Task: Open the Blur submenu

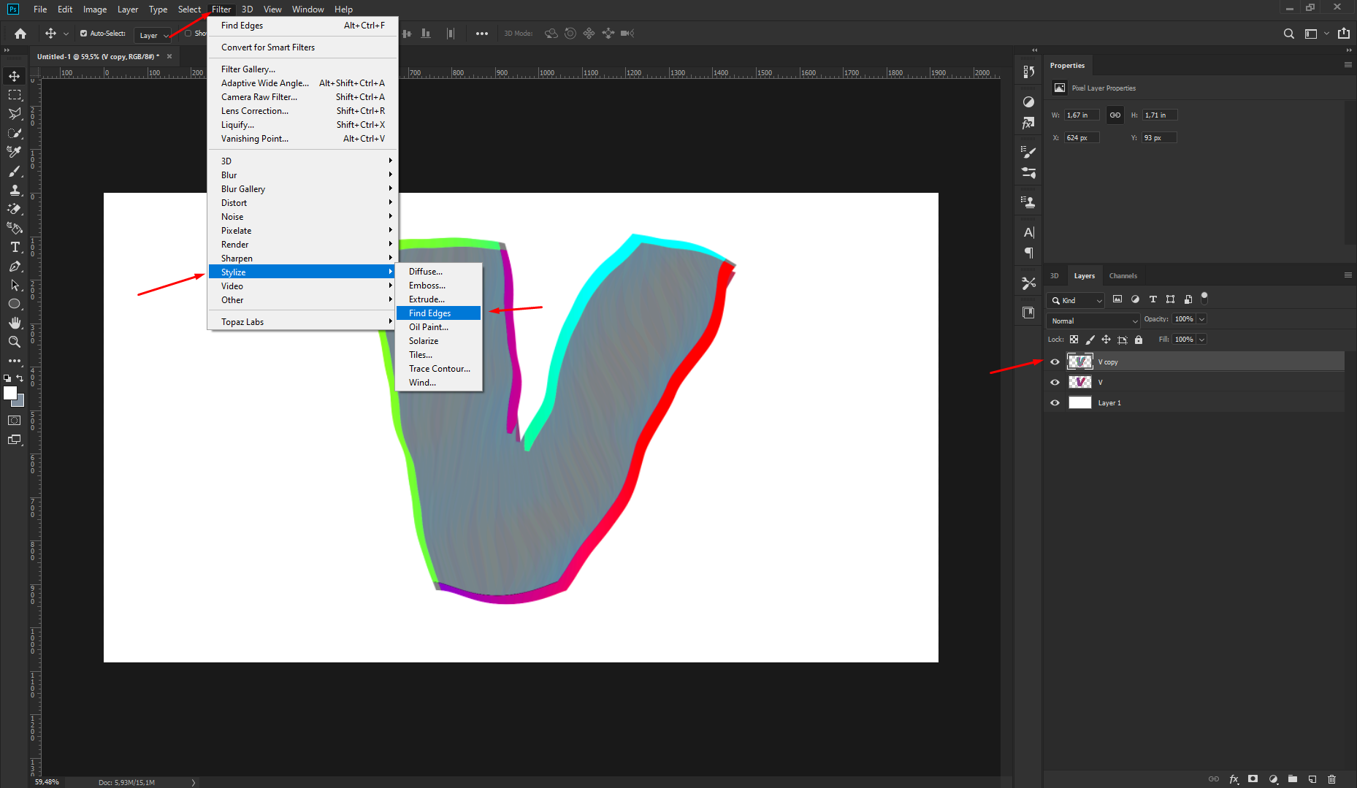Action: pos(302,175)
